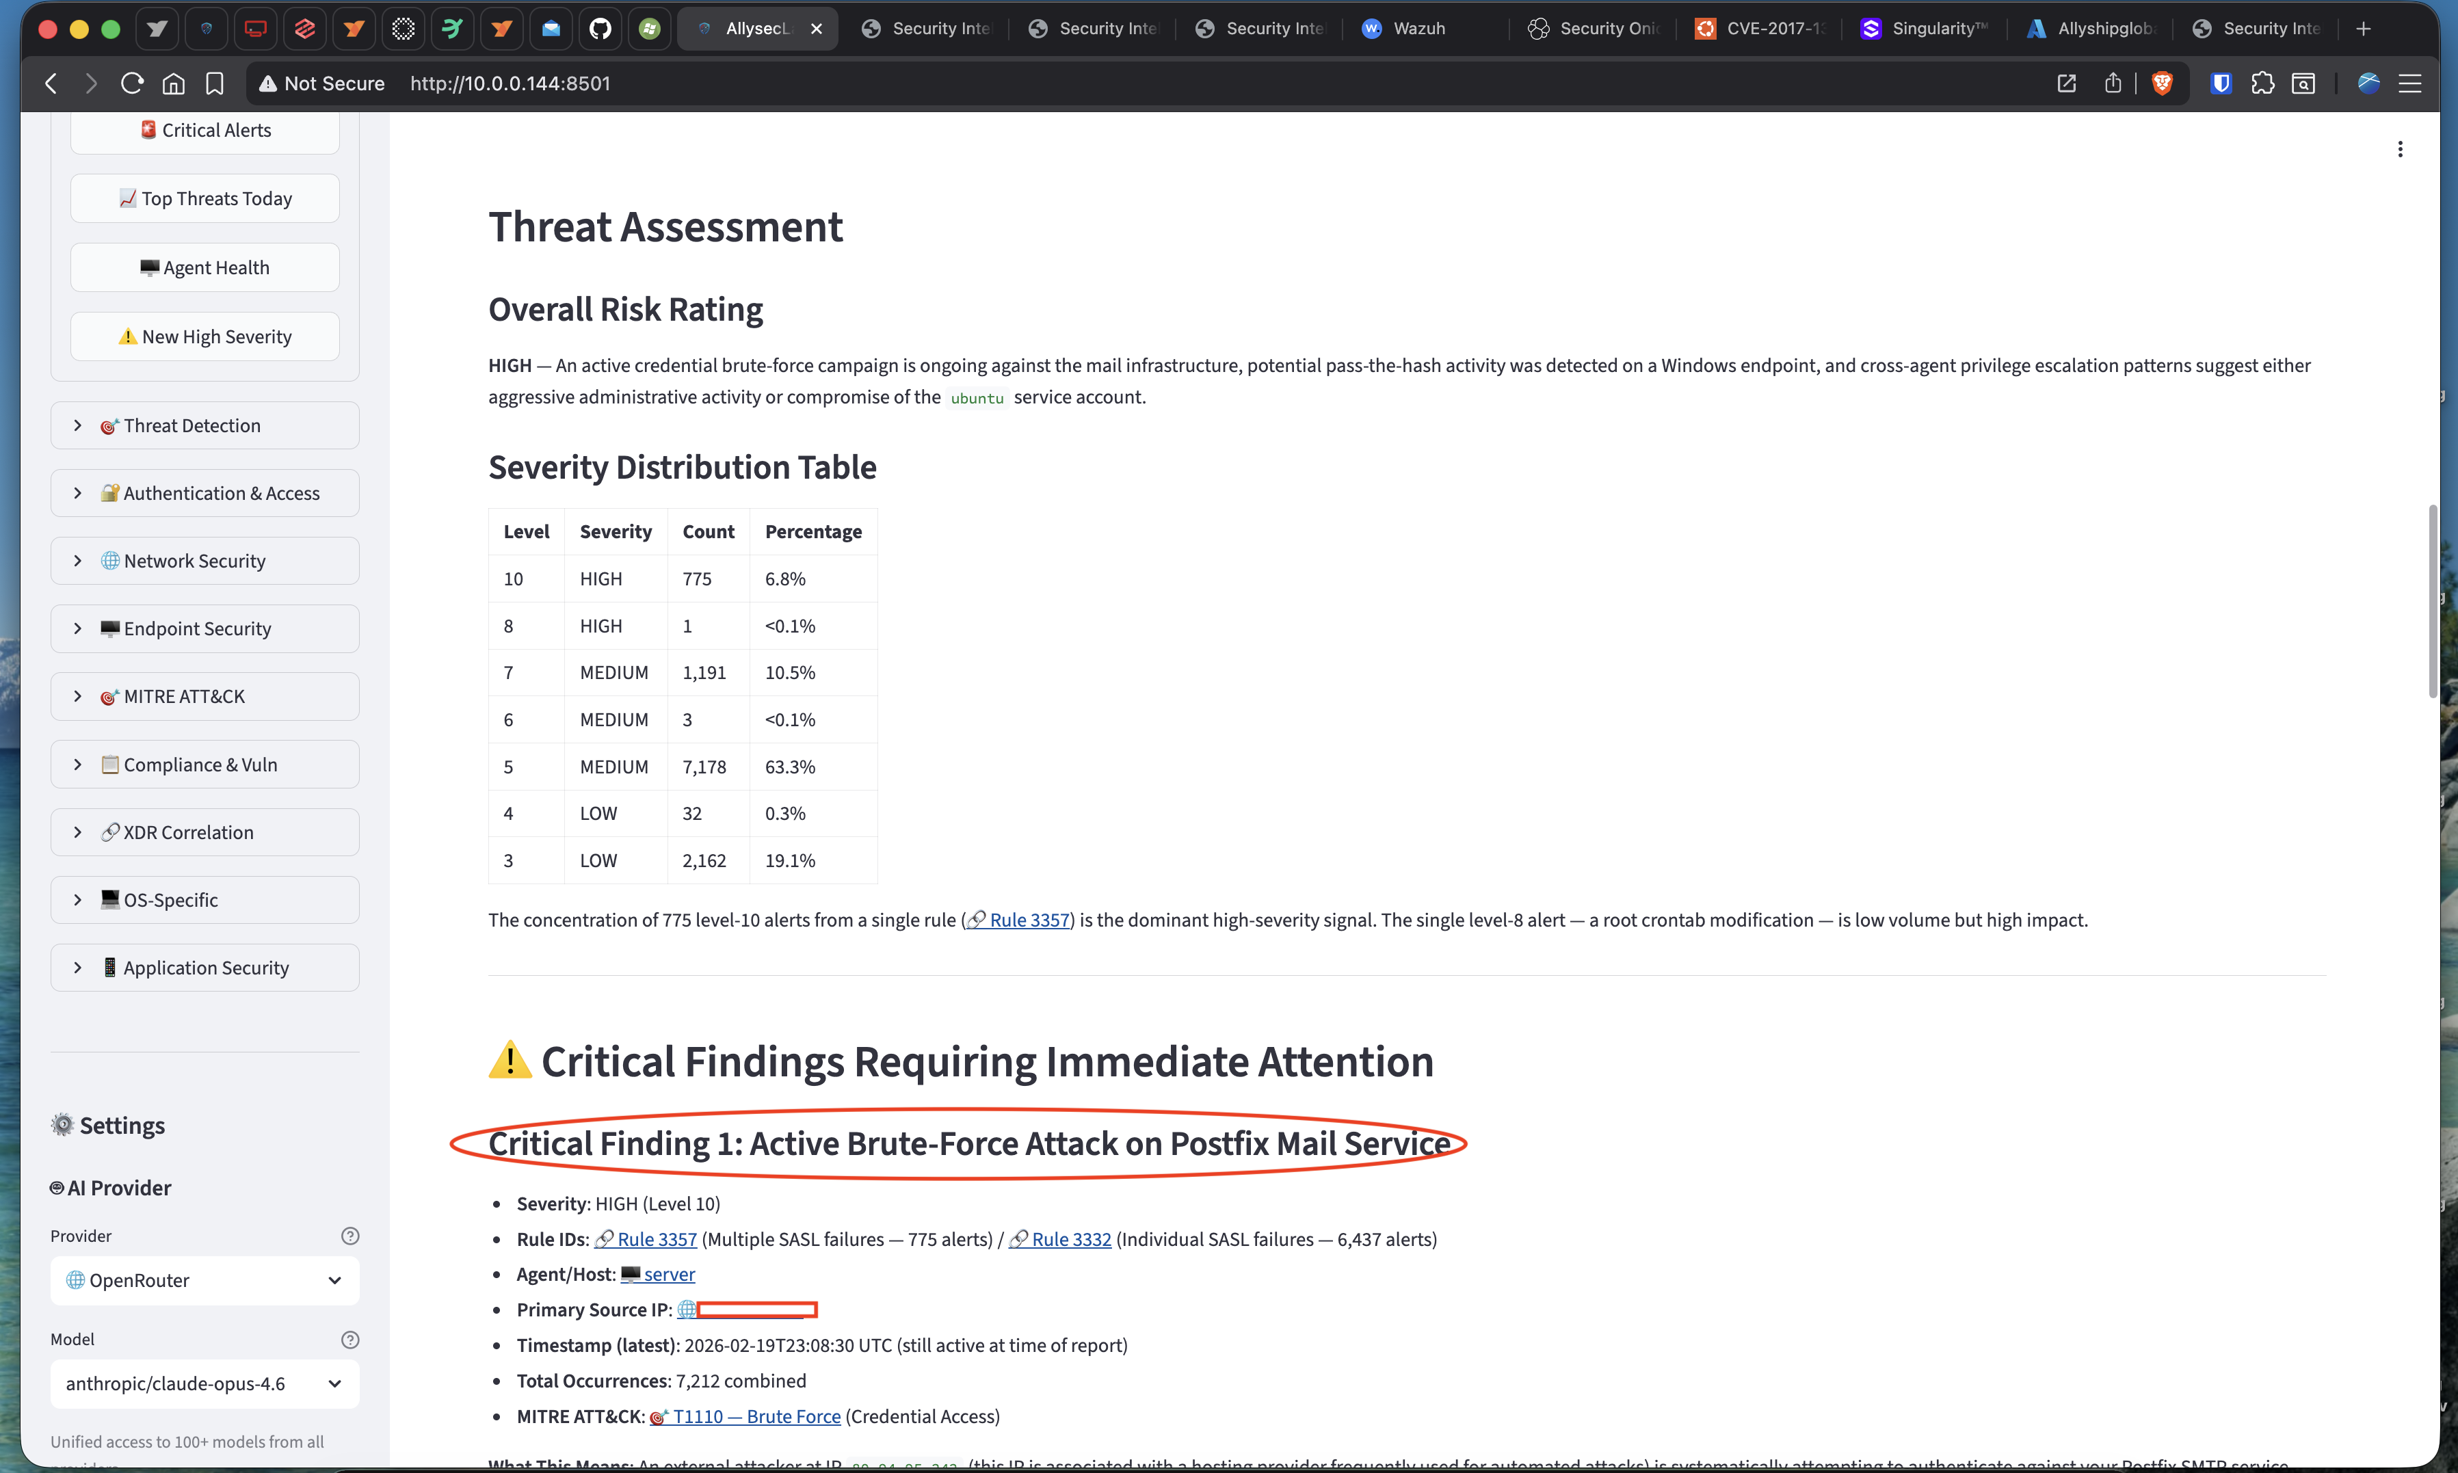
Task: Open a new tab with plus button
Action: [2364, 29]
